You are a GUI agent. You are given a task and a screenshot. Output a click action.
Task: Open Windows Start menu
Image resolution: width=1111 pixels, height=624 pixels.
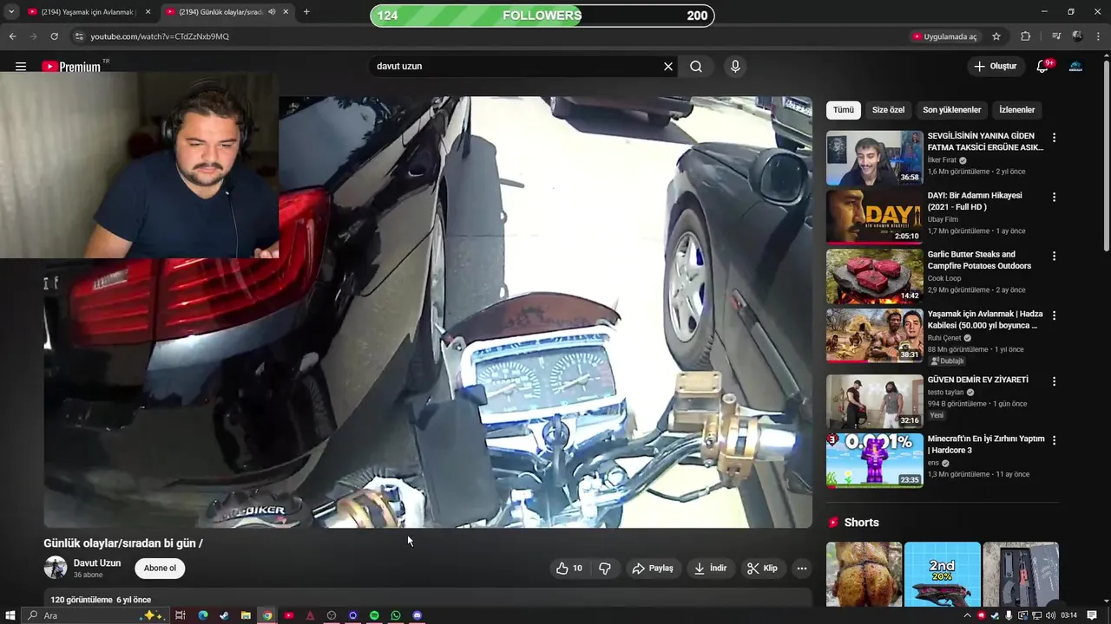click(11, 615)
